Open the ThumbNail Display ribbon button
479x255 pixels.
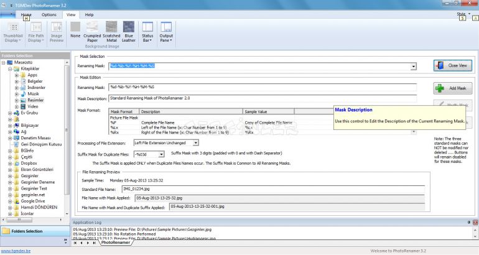coord(13,32)
